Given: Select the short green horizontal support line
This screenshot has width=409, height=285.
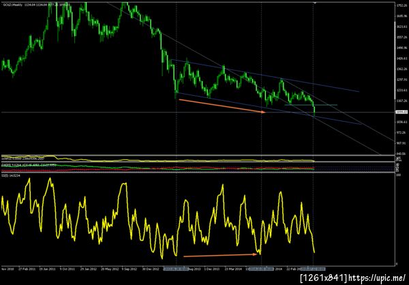Looking at the screenshot, I should point(311,105).
